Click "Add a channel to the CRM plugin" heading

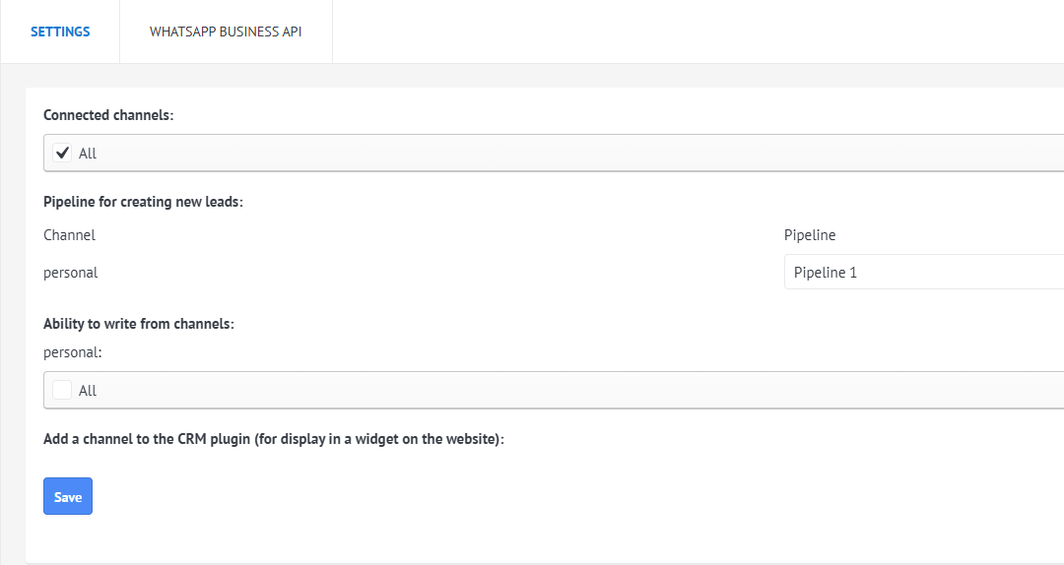pyautogui.click(x=274, y=439)
